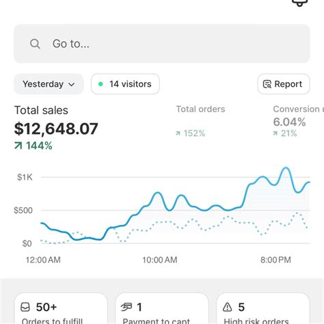Open the Report button
The width and height of the screenshot is (324, 324).
point(284,84)
